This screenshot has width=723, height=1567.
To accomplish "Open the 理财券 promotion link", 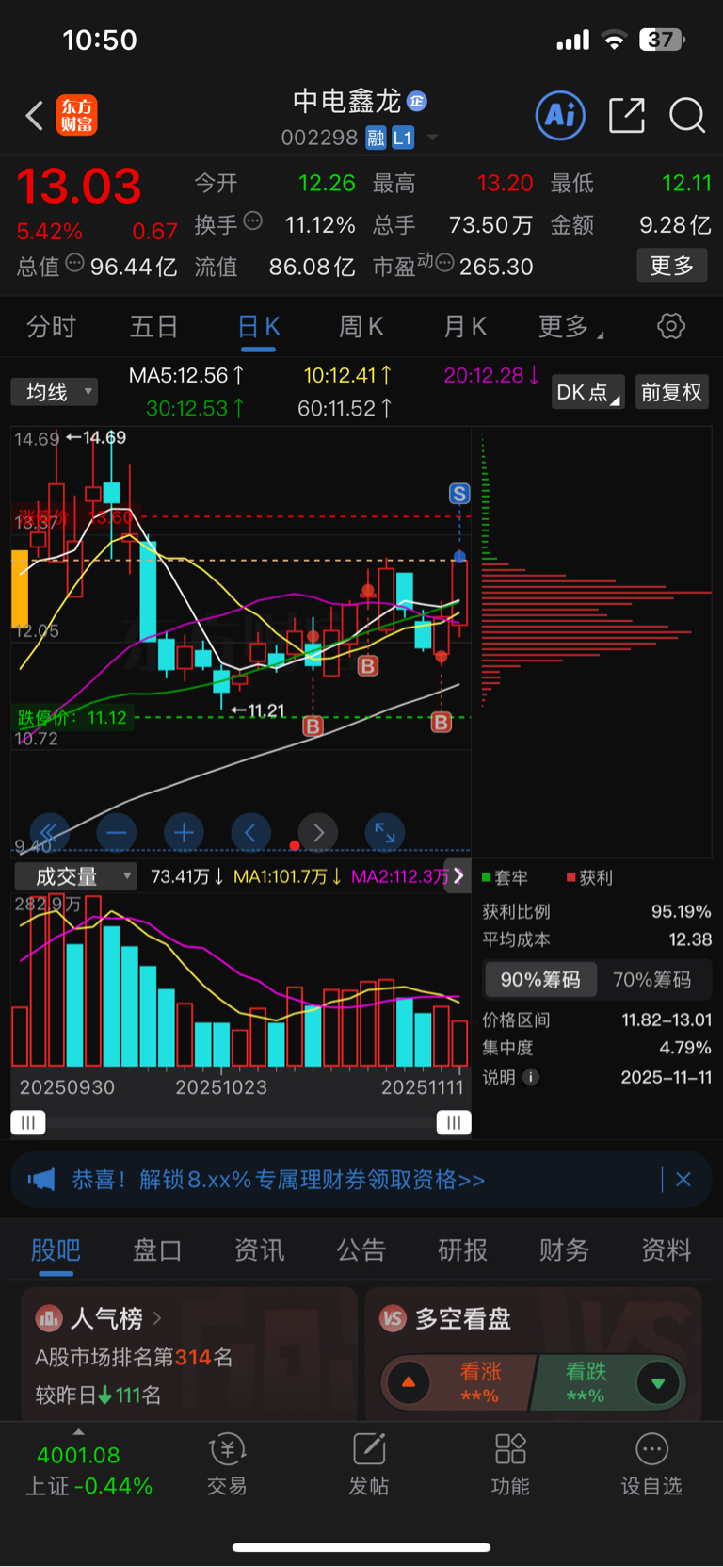I will [x=279, y=1180].
